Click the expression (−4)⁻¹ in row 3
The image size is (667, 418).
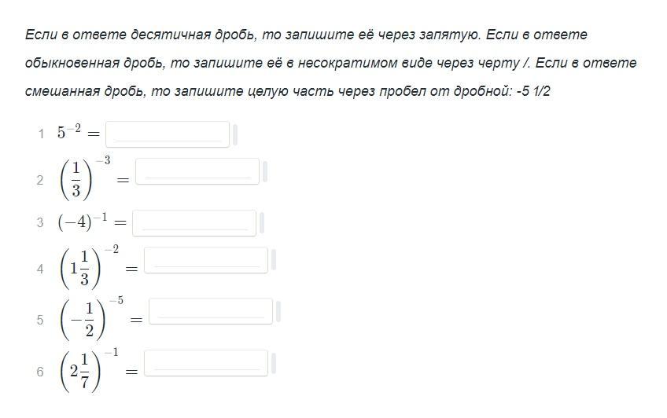[x=83, y=222]
